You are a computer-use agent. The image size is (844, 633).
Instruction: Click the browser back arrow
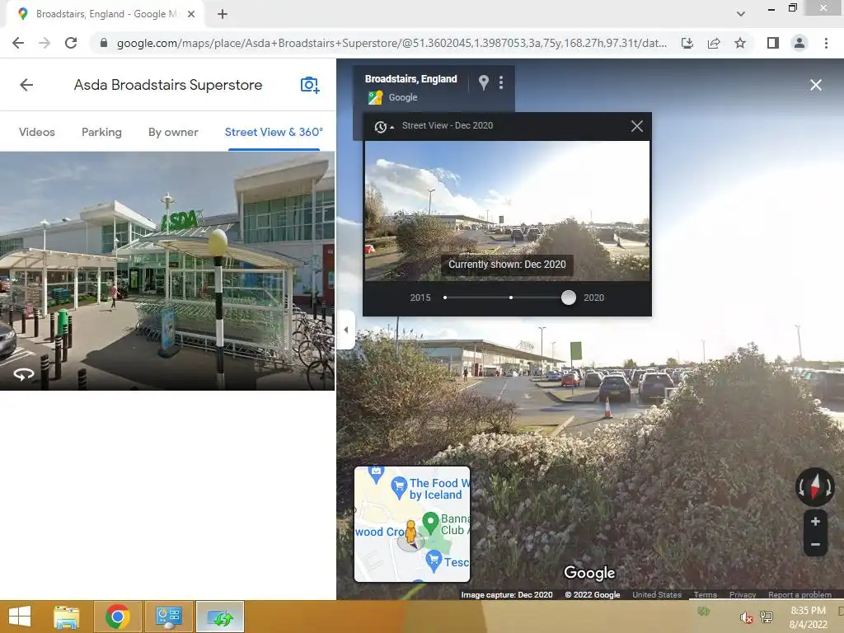(x=18, y=43)
